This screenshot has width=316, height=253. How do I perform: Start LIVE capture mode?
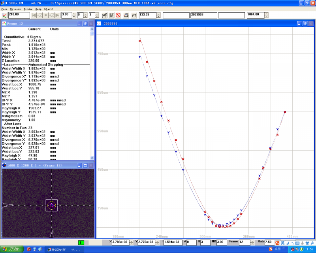point(111,15)
